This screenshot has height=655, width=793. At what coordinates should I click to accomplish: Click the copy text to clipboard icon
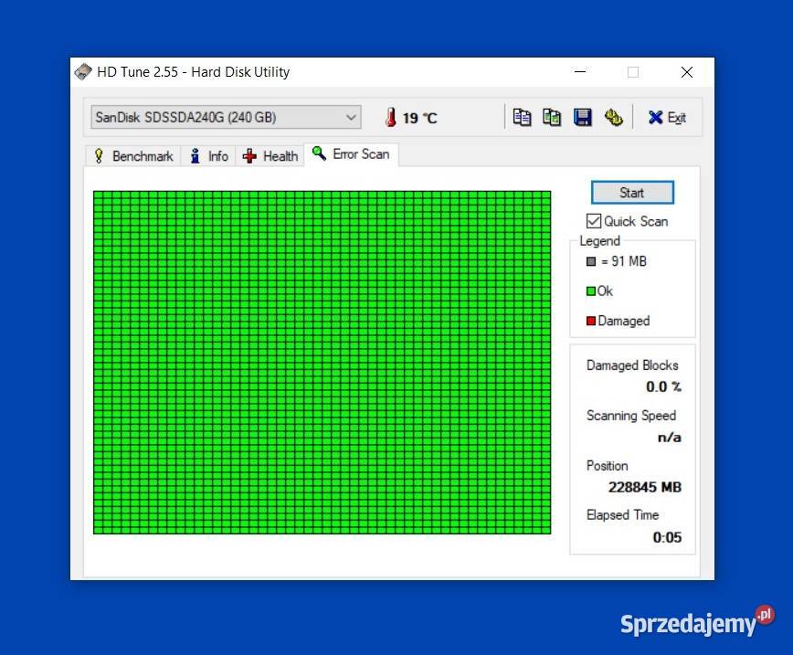pos(522,117)
